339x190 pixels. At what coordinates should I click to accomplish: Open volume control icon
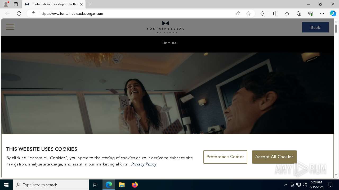(x=305, y=185)
